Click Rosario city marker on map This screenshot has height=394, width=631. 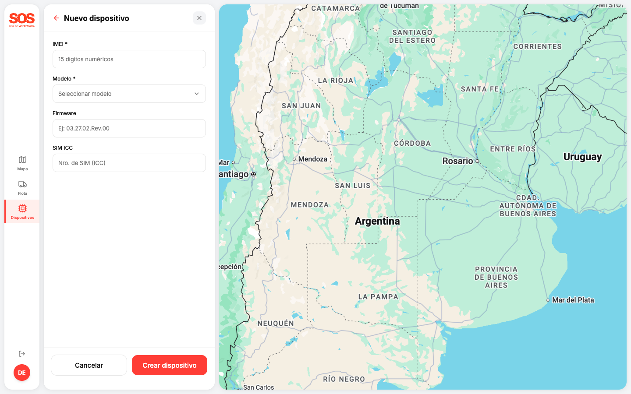[x=477, y=161]
